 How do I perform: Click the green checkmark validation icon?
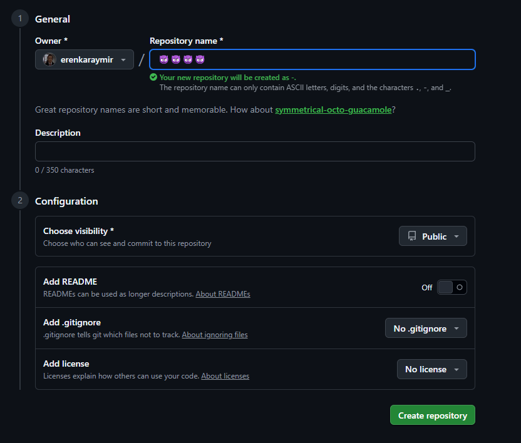(153, 78)
